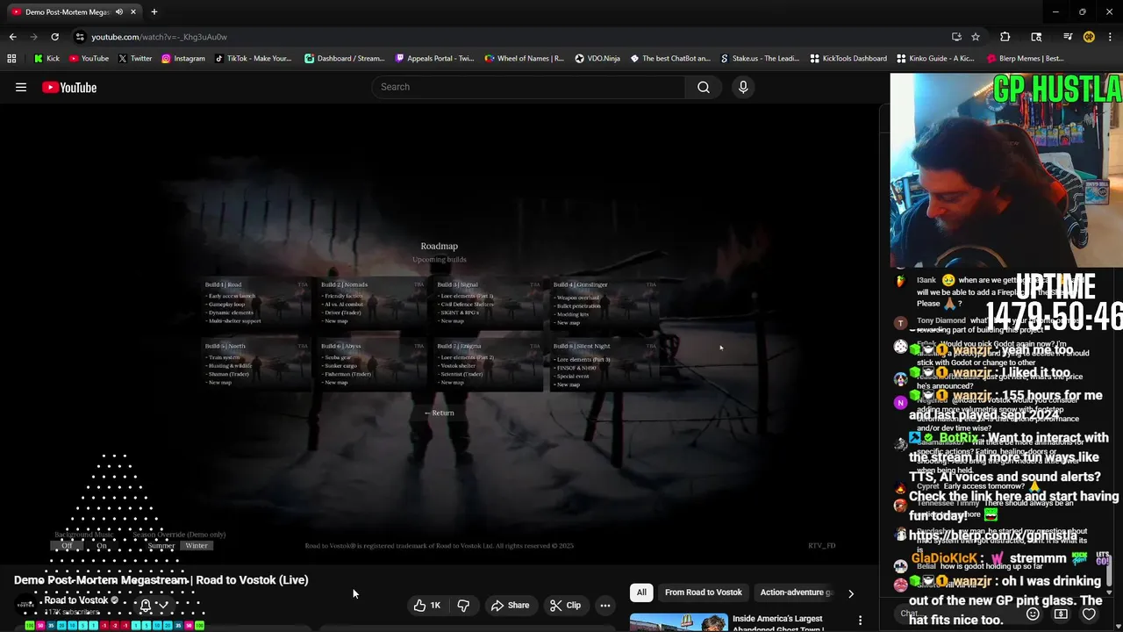This screenshot has width=1123, height=632.
Task: Toggle the notification bell for channel
Action: click(146, 605)
